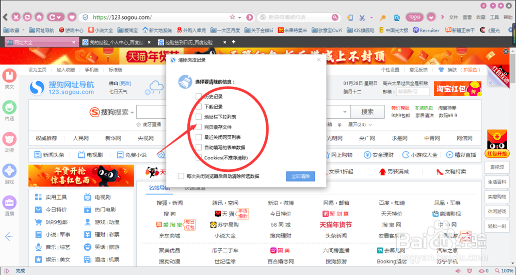The width and height of the screenshot is (516, 275).
Task: Click the 搜索 button on the page
Action: pos(367,112)
